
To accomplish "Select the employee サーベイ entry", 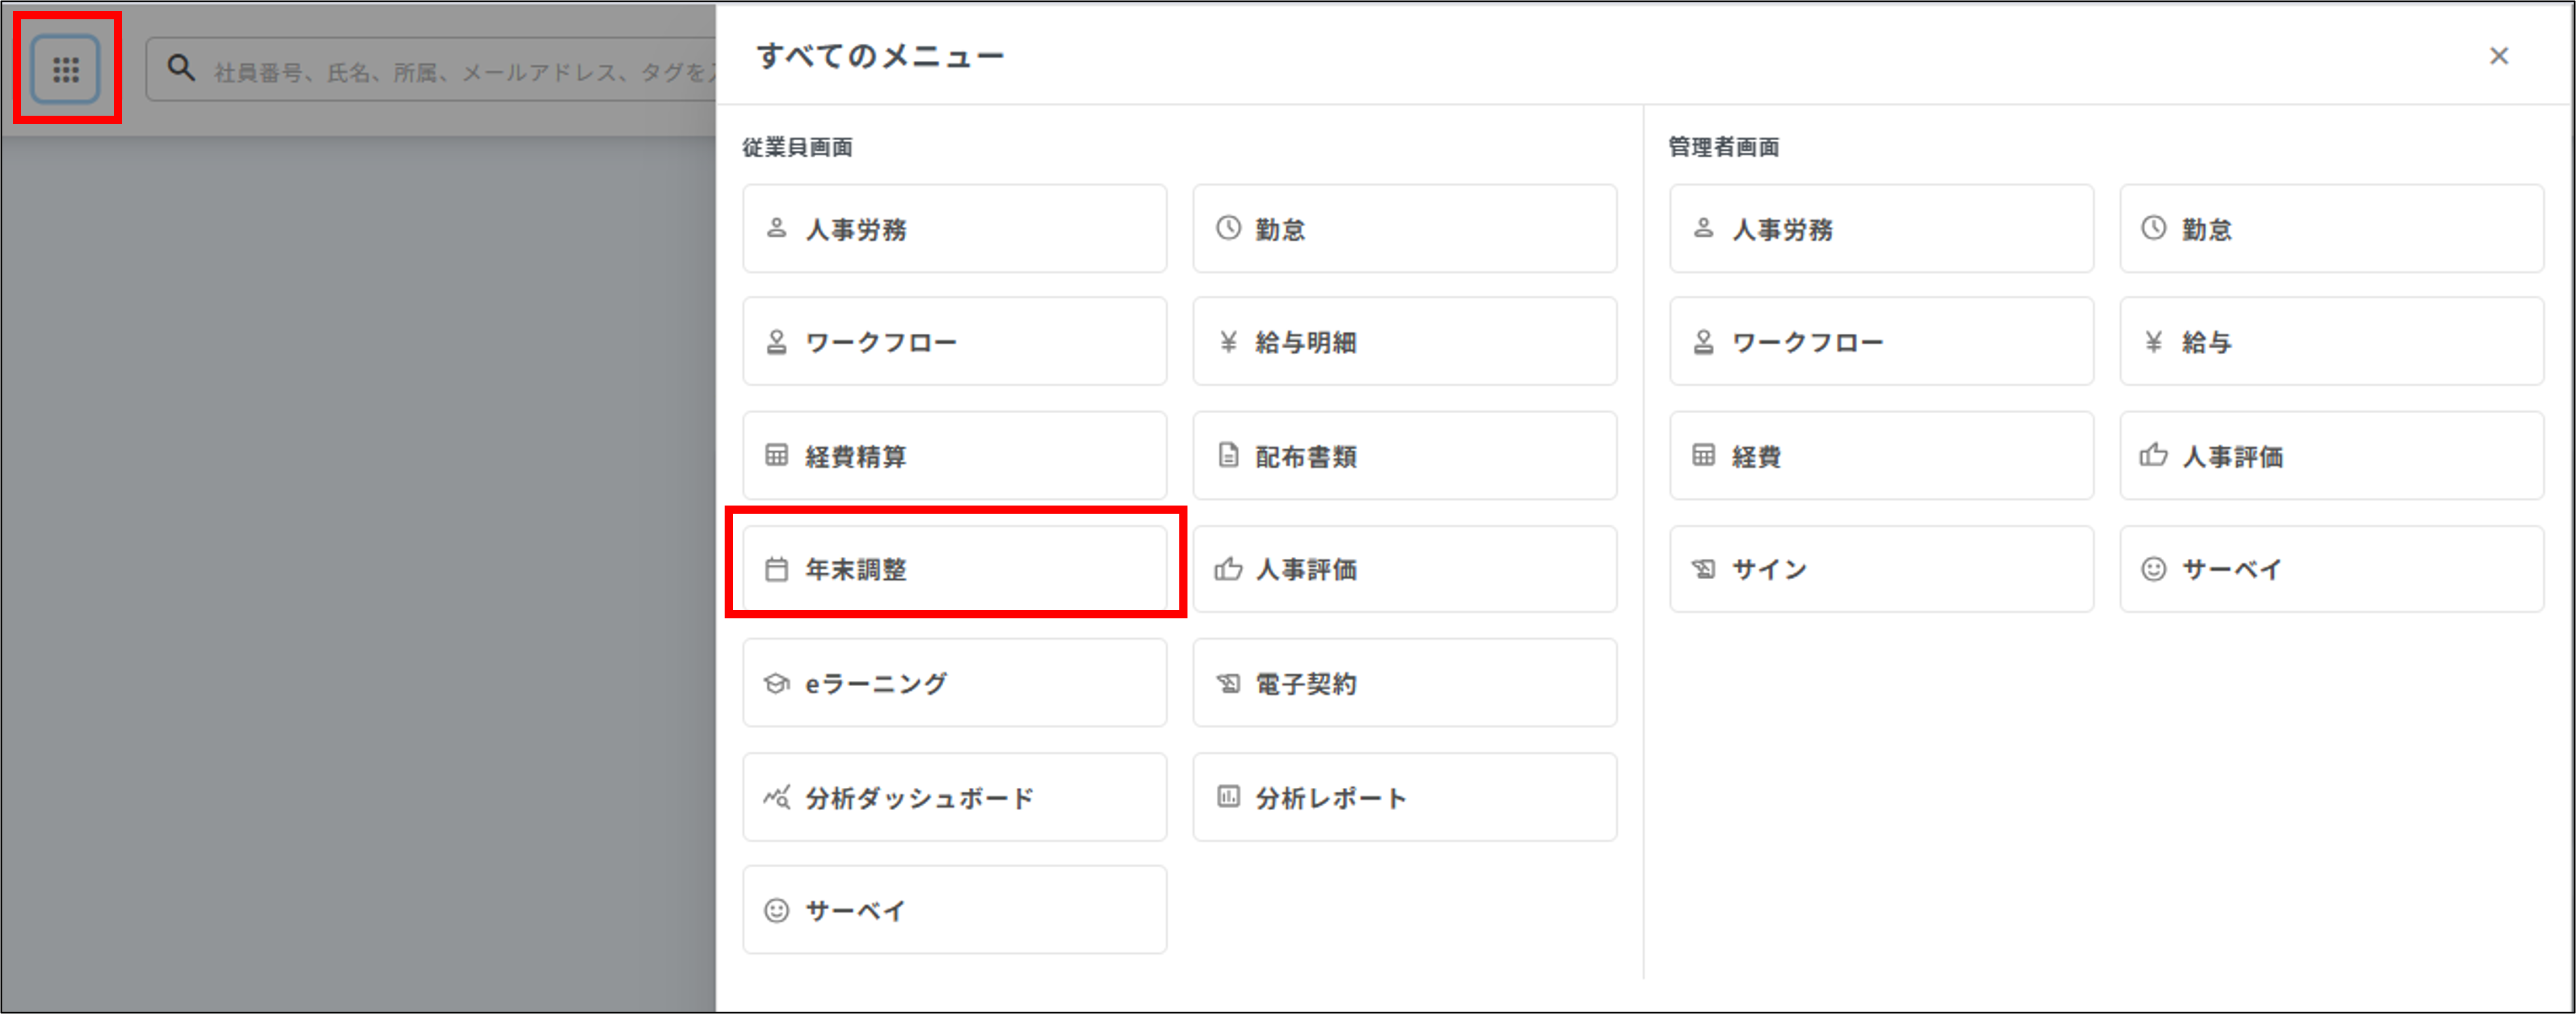I will click(954, 909).
